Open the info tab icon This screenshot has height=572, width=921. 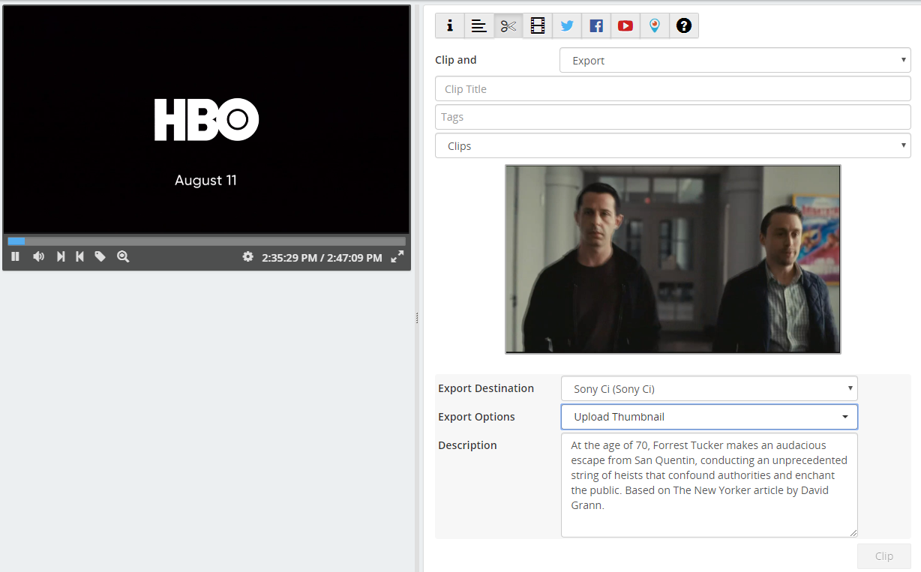[450, 25]
